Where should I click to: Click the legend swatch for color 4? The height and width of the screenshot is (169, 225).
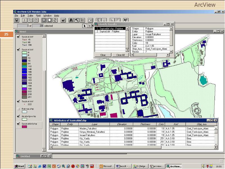pyautogui.click(x=24, y=52)
